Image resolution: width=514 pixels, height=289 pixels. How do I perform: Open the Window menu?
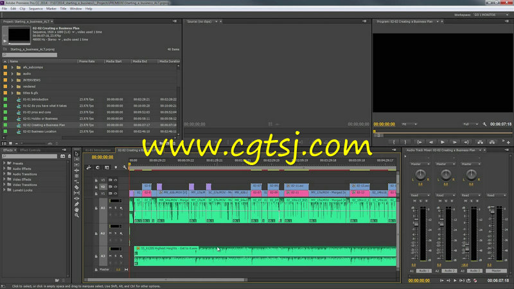click(76, 8)
